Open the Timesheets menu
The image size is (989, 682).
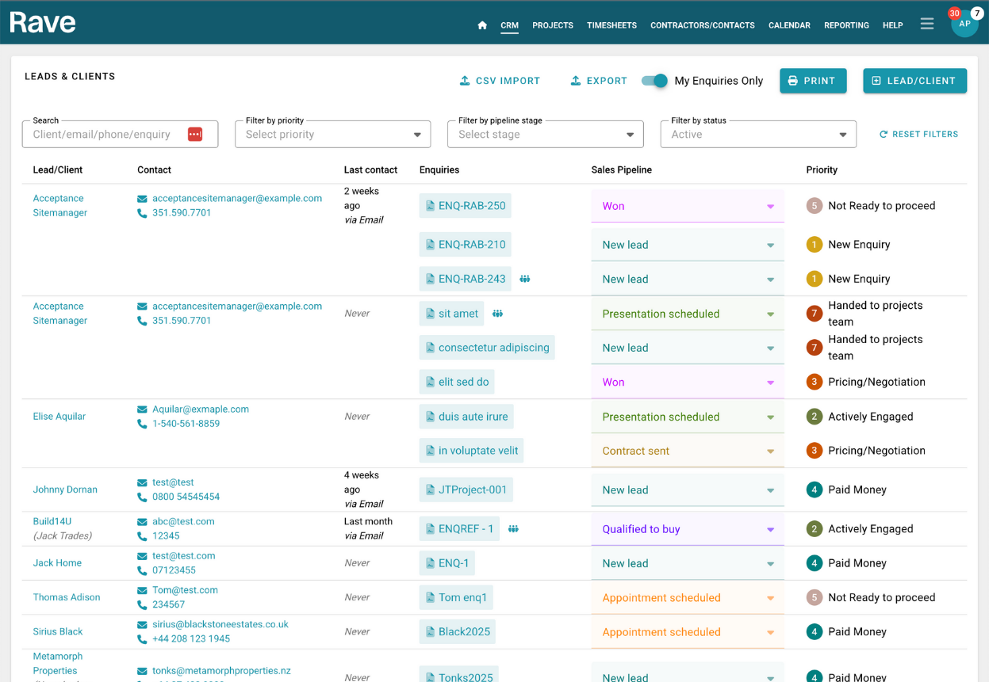click(x=611, y=25)
